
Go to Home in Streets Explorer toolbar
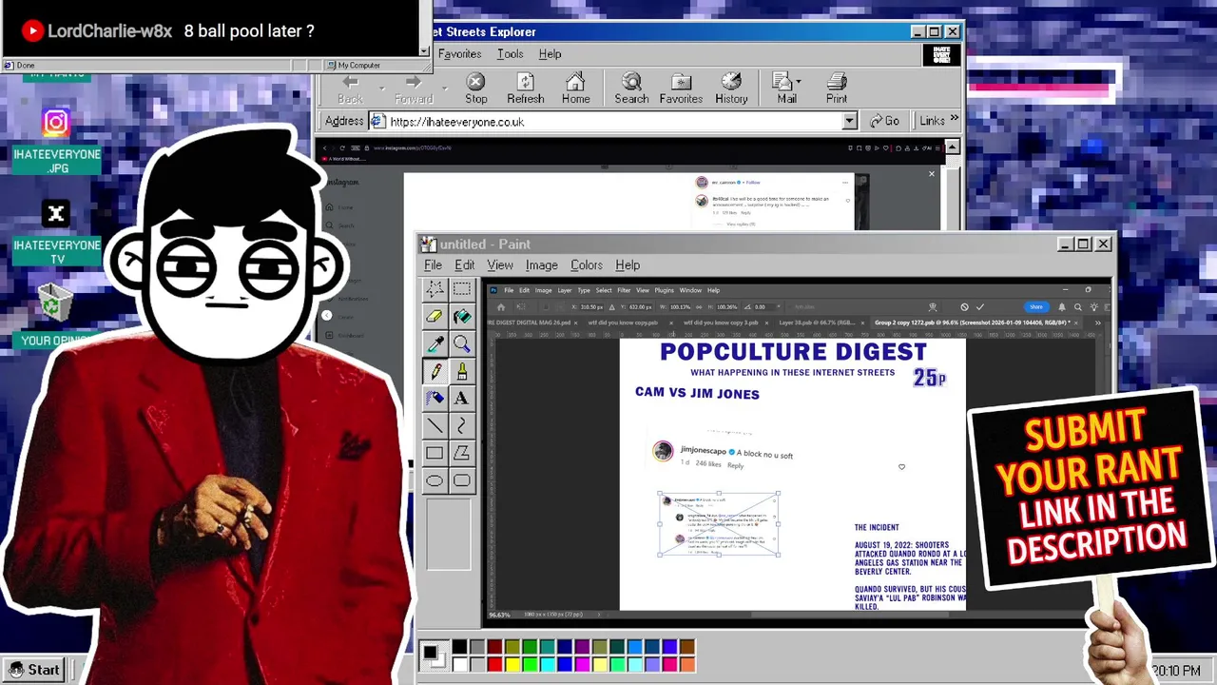point(575,88)
